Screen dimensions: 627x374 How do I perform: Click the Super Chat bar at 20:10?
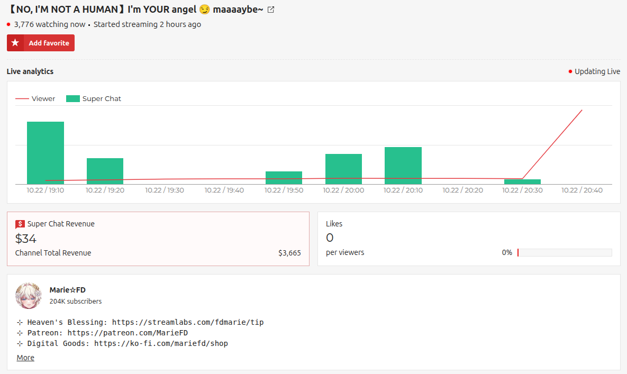click(x=403, y=166)
